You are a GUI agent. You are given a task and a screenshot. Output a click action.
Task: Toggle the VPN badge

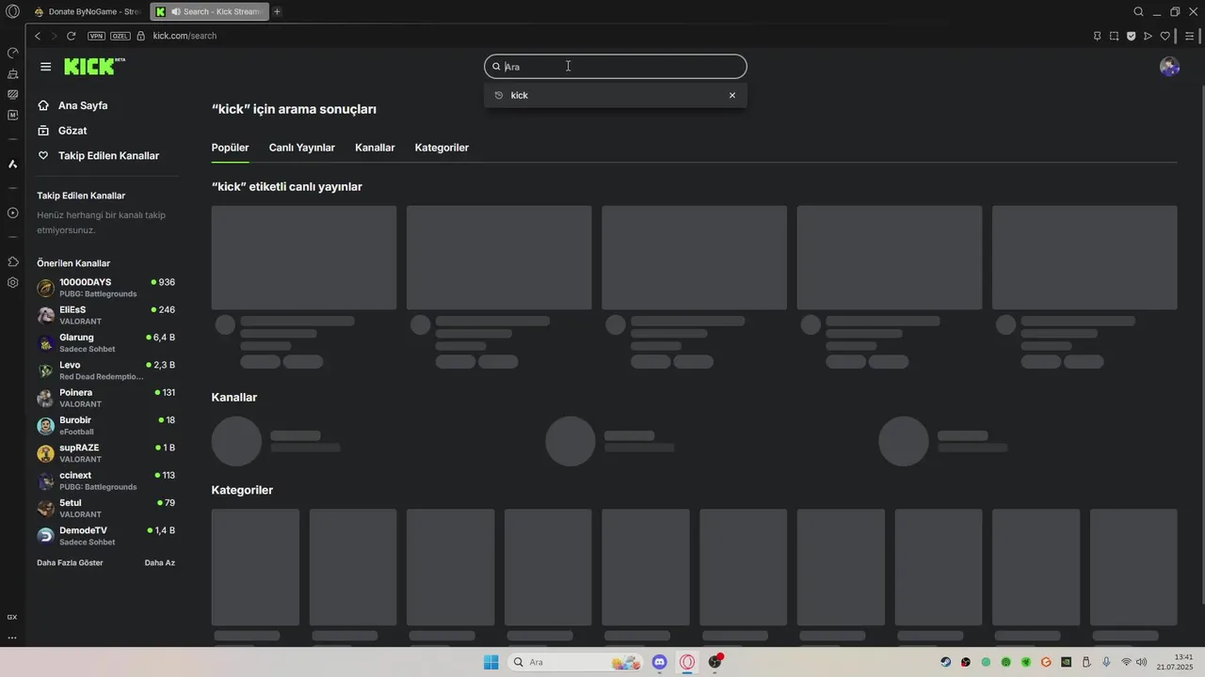(96, 36)
